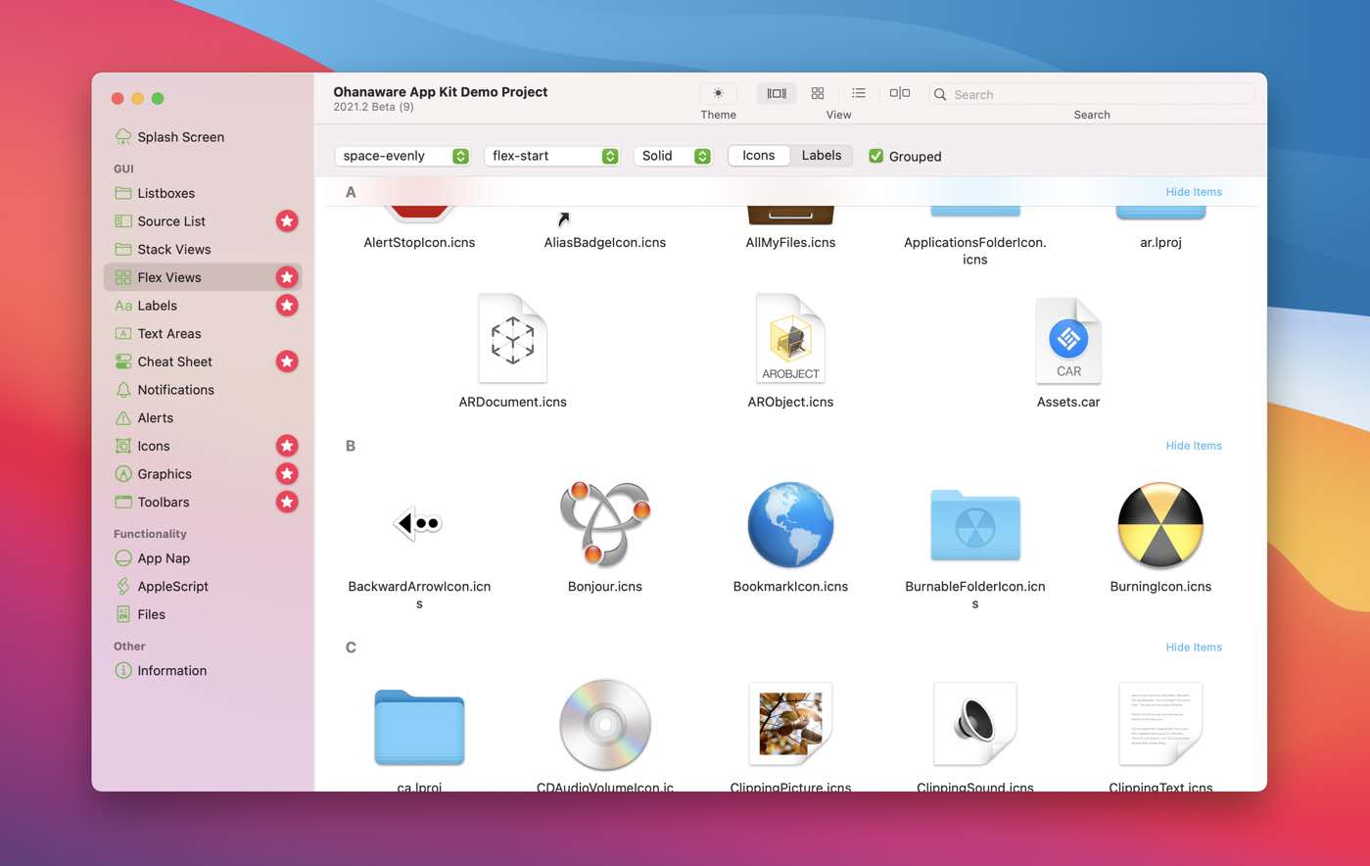Select the Labels segment
Viewport: 1370px width, 866px height.
click(822, 156)
